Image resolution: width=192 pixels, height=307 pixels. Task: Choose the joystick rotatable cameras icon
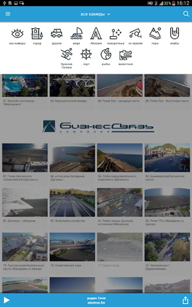point(116,34)
